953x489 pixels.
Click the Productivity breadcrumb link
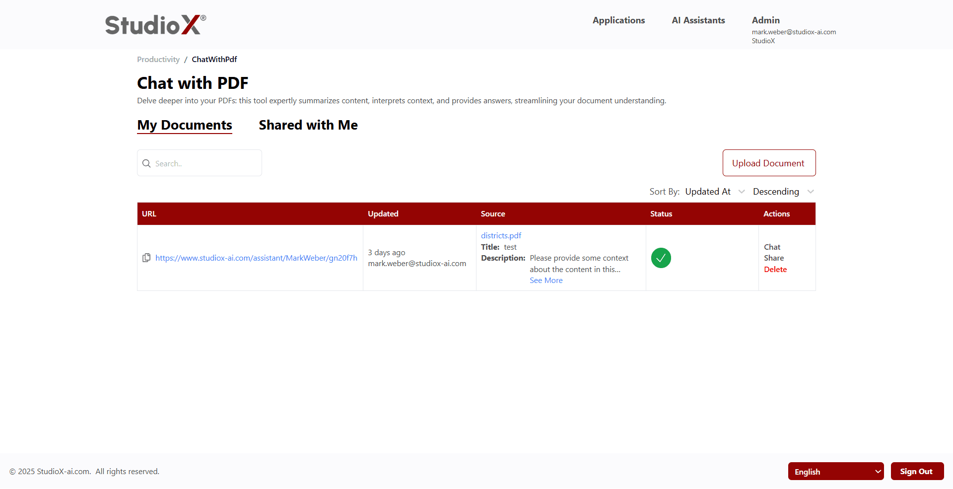158,59
